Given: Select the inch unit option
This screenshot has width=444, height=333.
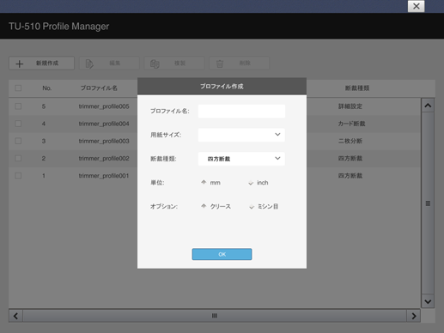Looking at the screenshot, I should [x=251, y=183].
